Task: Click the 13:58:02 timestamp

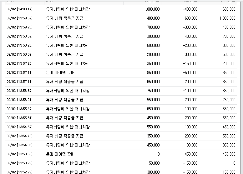Action: [19, 54]
